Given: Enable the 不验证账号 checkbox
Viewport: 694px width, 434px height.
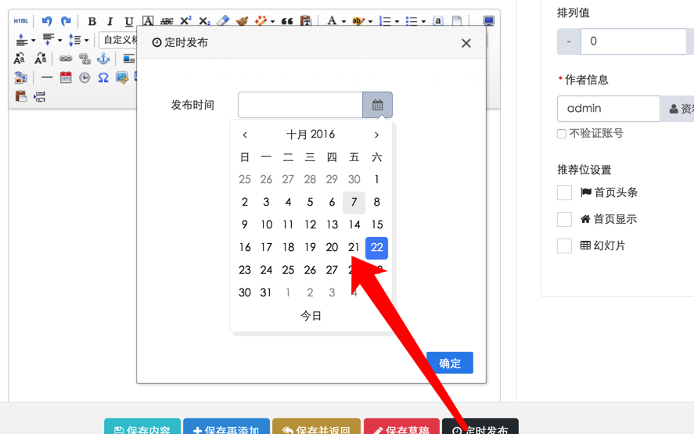Looking at the screenshot, I should pos(562,134).
